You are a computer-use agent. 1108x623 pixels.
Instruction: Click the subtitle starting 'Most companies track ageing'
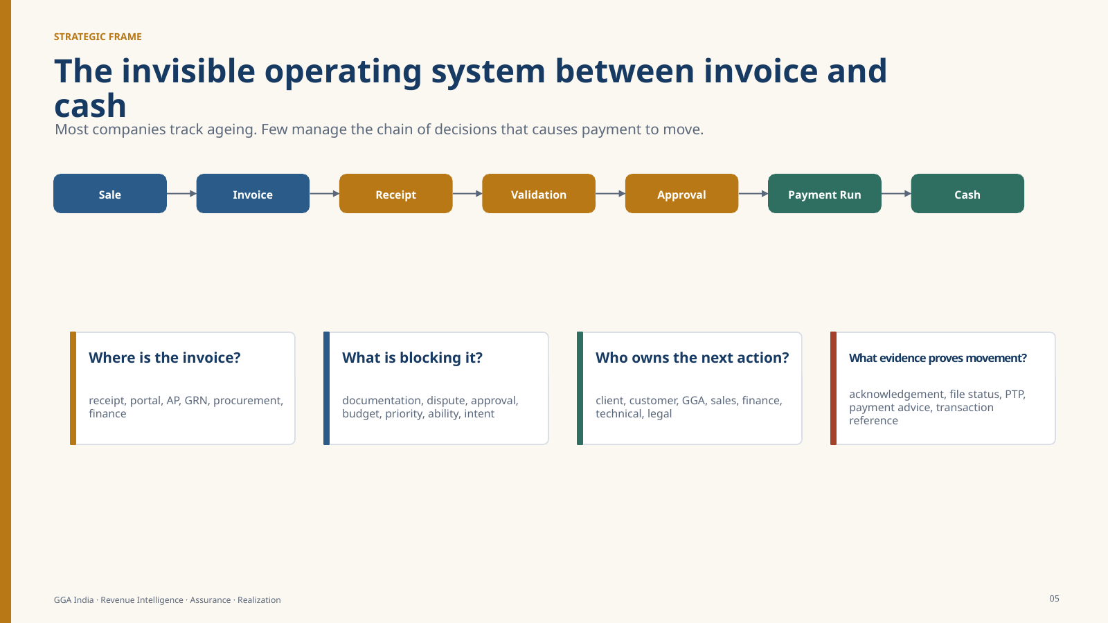(379, 129)
